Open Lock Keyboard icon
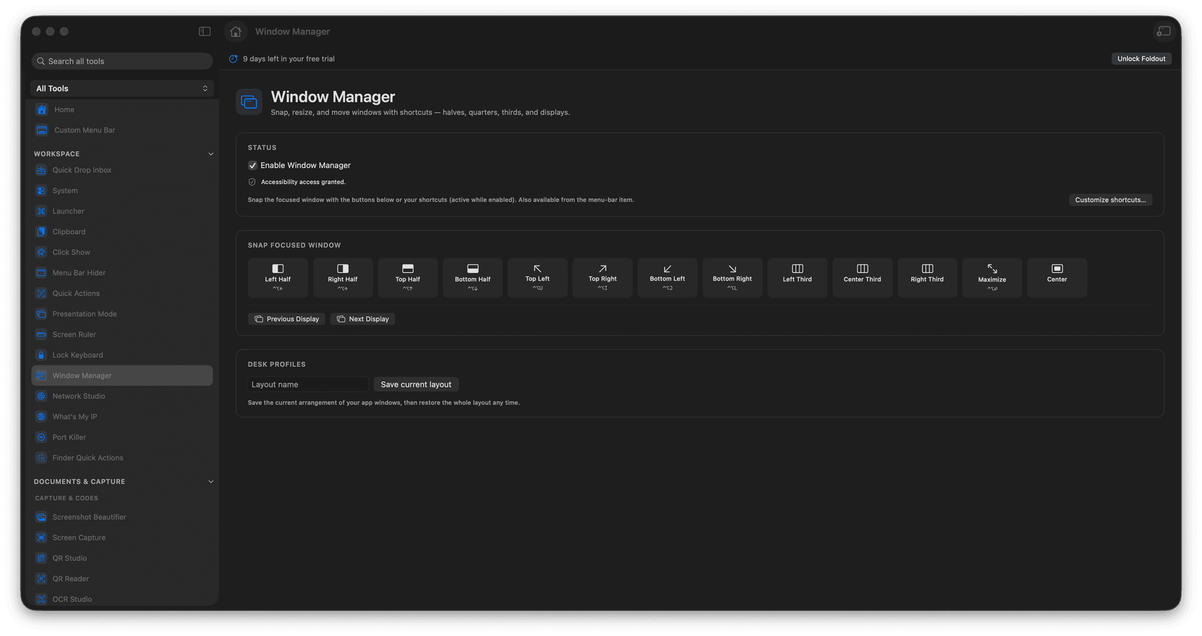1202x636 pixels. click(41, 355)
